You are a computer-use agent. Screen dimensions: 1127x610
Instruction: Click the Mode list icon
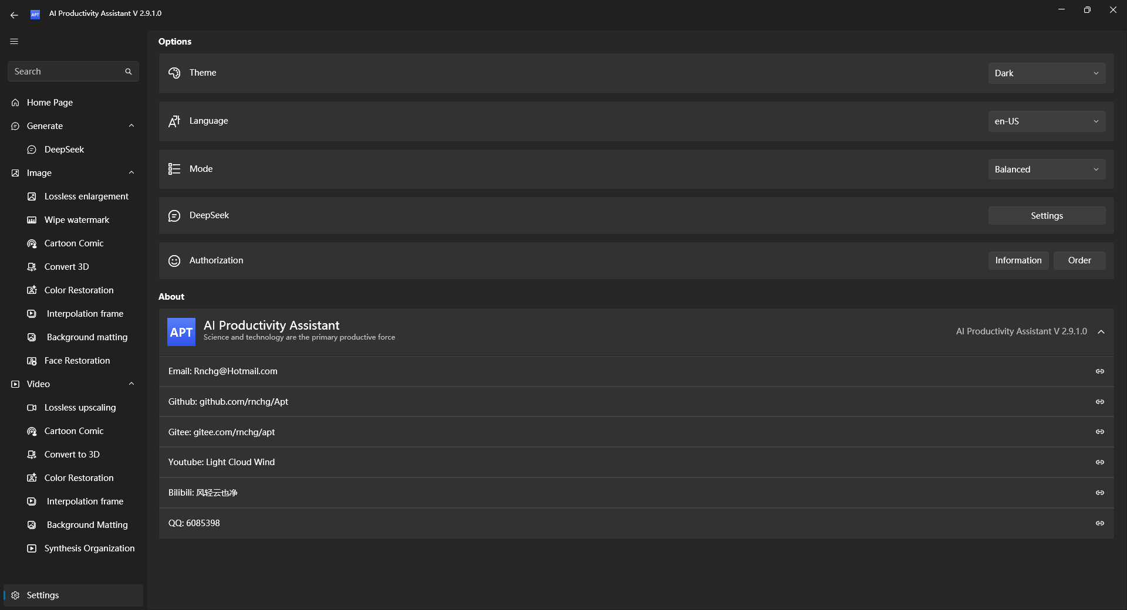tap(174, 169)
